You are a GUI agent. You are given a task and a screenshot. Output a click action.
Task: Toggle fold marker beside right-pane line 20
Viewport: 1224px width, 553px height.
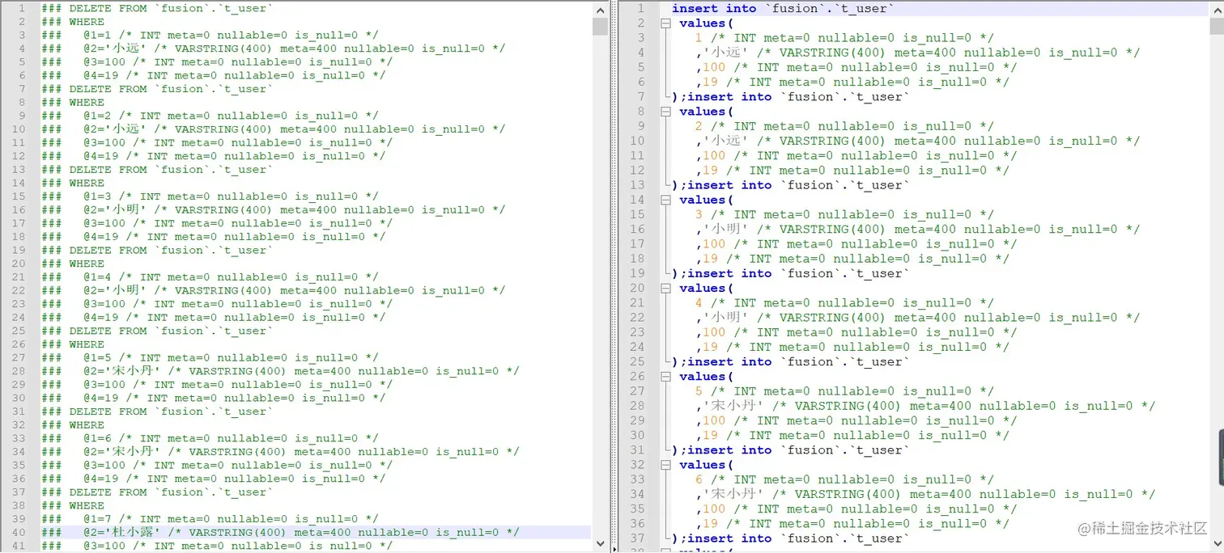pos(665,288)
